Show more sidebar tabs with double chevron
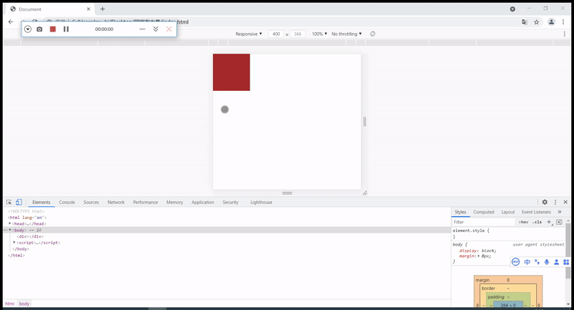The width and height of the screenshot is (574, 310). [560, 212]
